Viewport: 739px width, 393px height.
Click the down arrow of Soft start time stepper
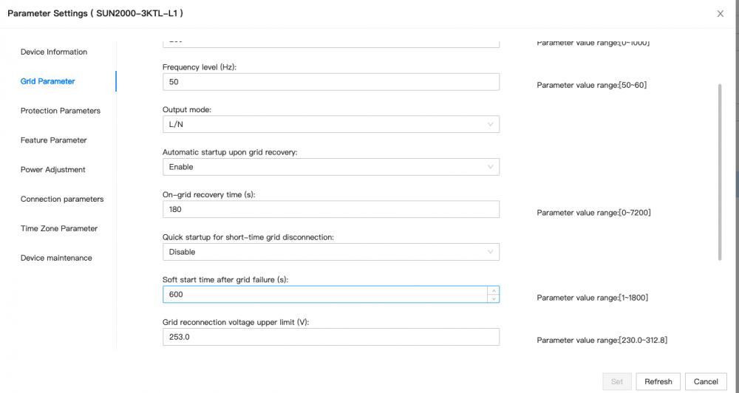coord(494,298)
